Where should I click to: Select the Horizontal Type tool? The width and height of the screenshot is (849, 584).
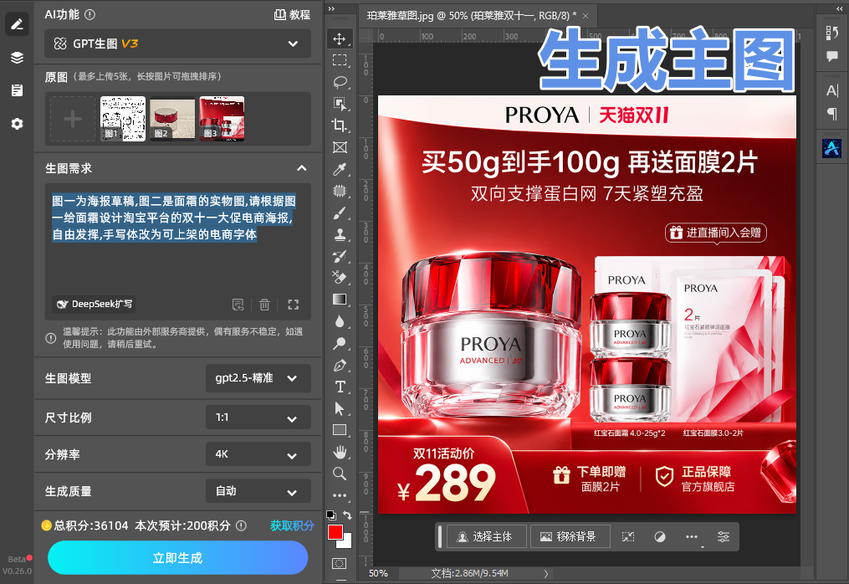pyautogui.click(x=340, y=387)
